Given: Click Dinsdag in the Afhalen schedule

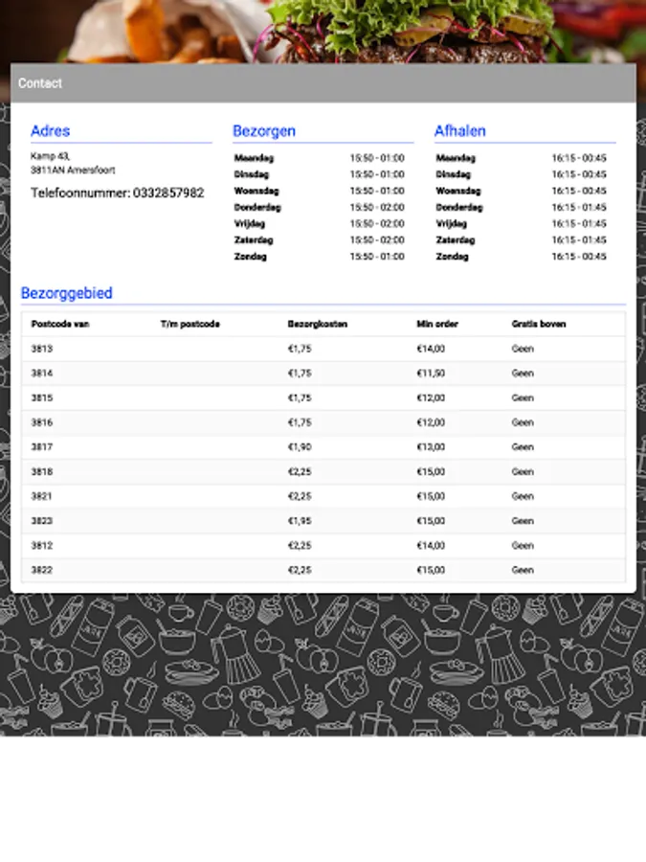Looking at the screenshot, I should (454, 175).
